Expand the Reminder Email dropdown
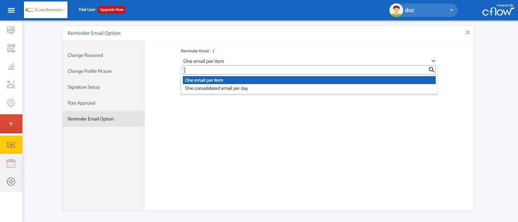 433,61
